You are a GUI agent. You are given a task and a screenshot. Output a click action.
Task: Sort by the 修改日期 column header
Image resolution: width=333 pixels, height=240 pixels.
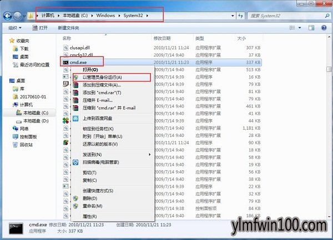point(162,38)
